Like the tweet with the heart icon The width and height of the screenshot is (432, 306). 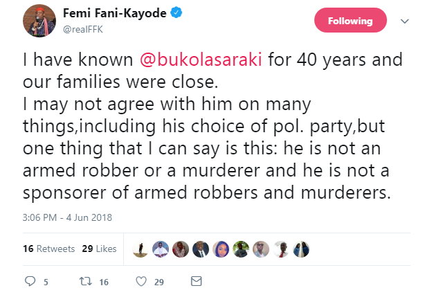click(x=141, y=282)
